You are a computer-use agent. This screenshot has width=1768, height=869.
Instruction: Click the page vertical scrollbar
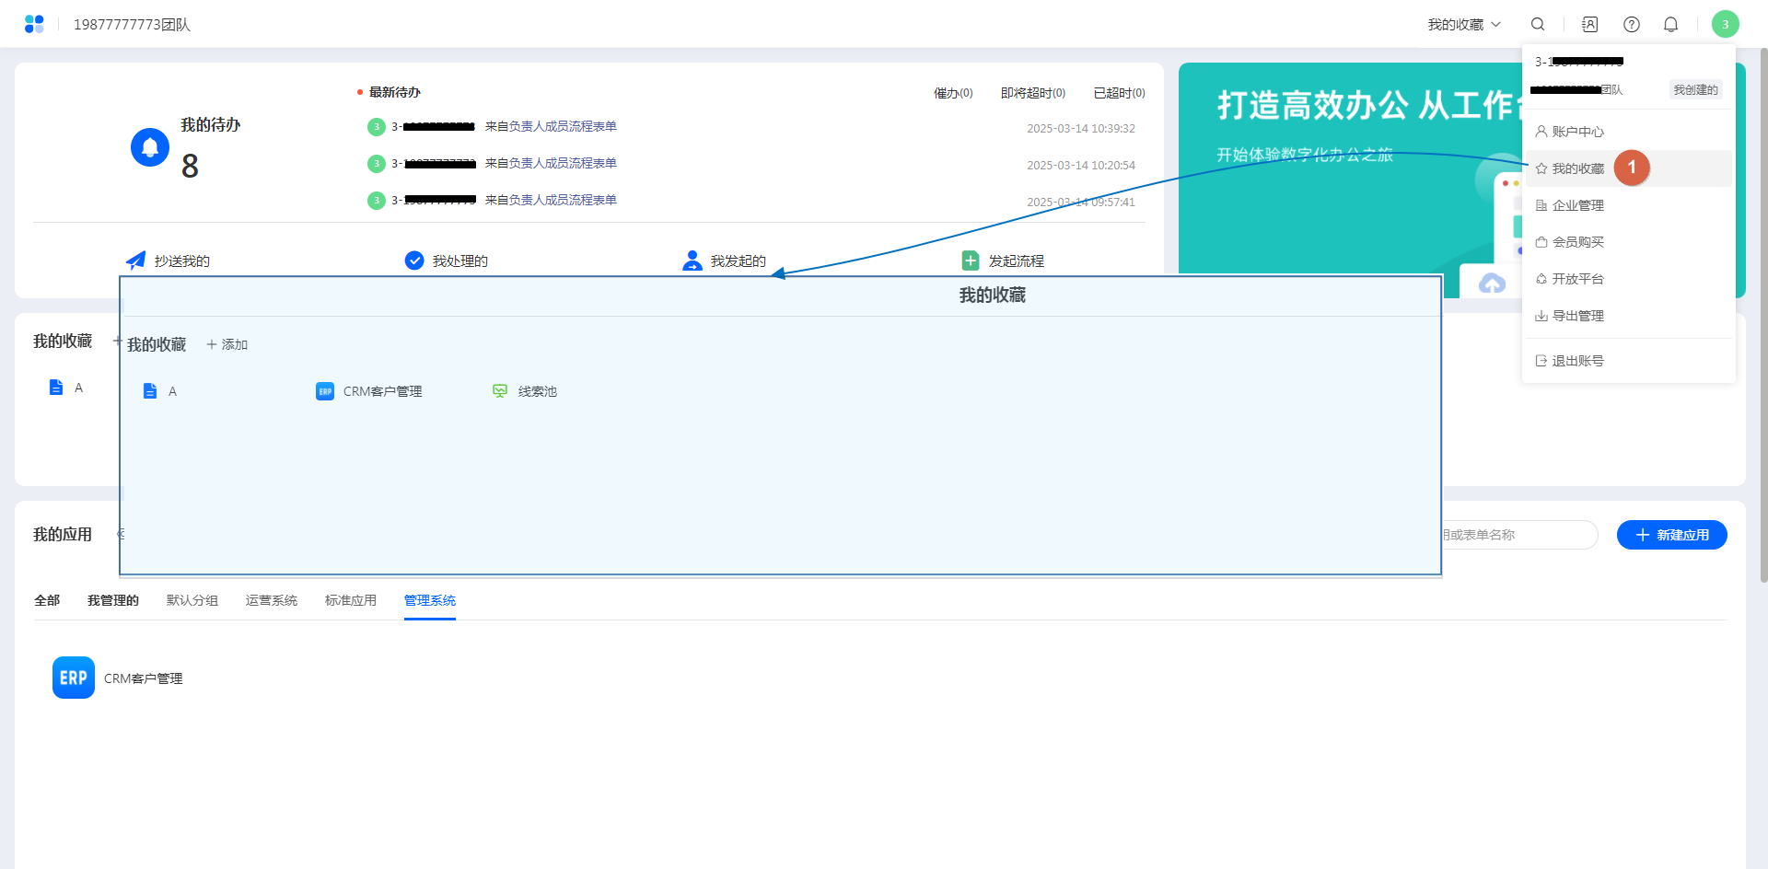(x=1763, y=313)
